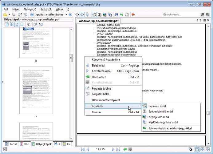Click the zoom out minus icon
213x154 pixels.
(x=32, y=14)
